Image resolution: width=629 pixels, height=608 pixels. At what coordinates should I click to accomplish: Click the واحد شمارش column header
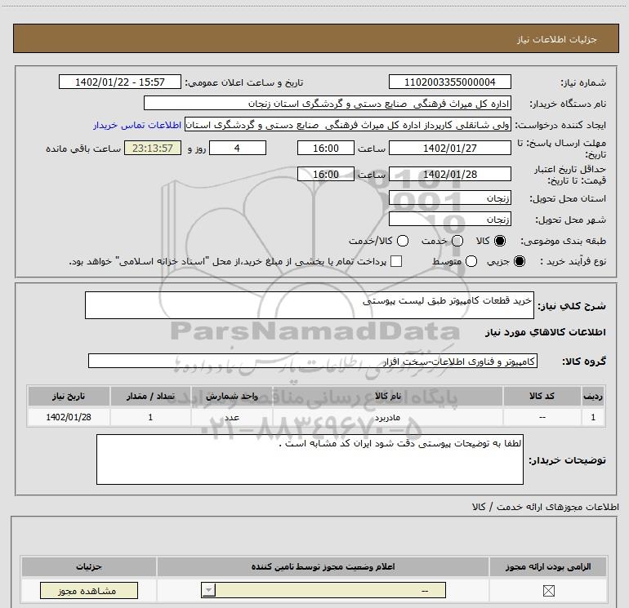tap(232, 396)
